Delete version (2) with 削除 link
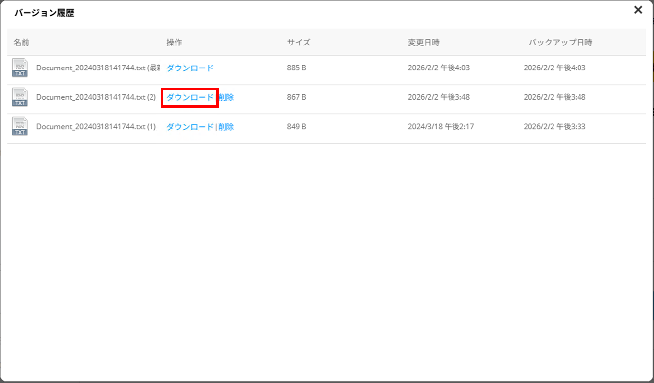The width and height of the screenshot is (654, 383). point(226,97)
